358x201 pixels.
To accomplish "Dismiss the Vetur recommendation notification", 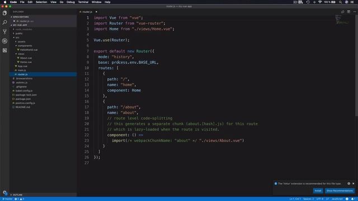I will [x=354, y=184].
